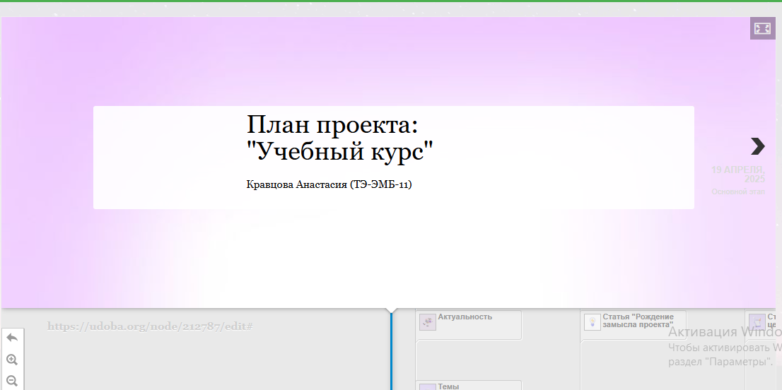Click the 19 АПРЕЛЯ, 2025 next-slide date

[x=738, y=175]
